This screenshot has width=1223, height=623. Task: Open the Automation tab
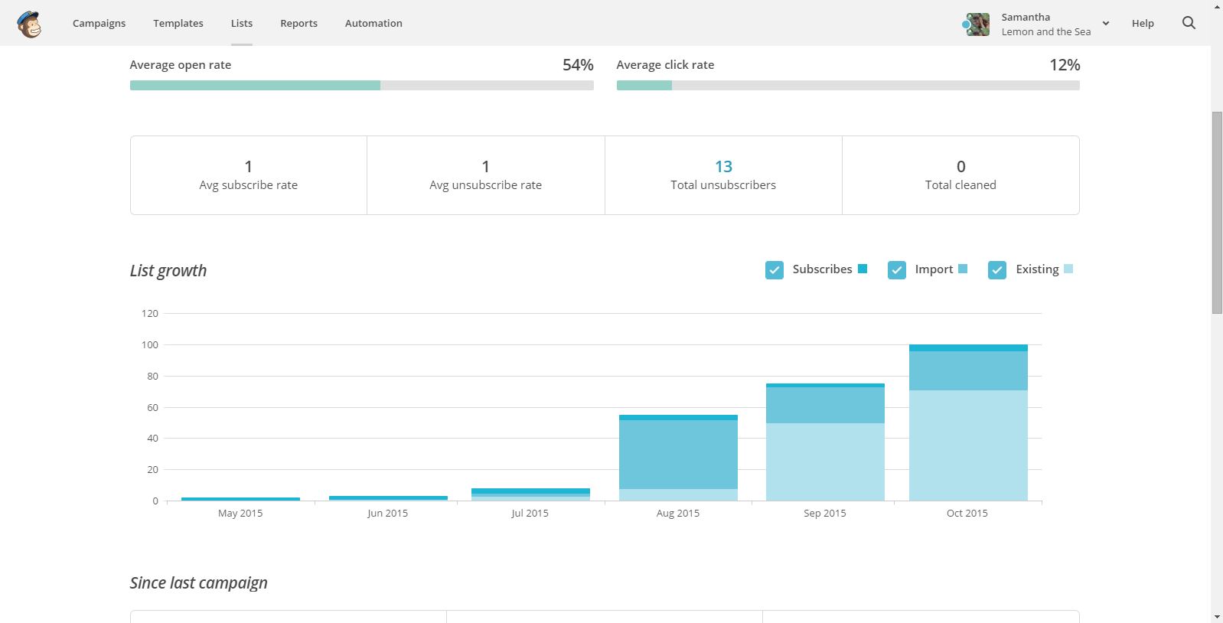click(x=373, y=23)
